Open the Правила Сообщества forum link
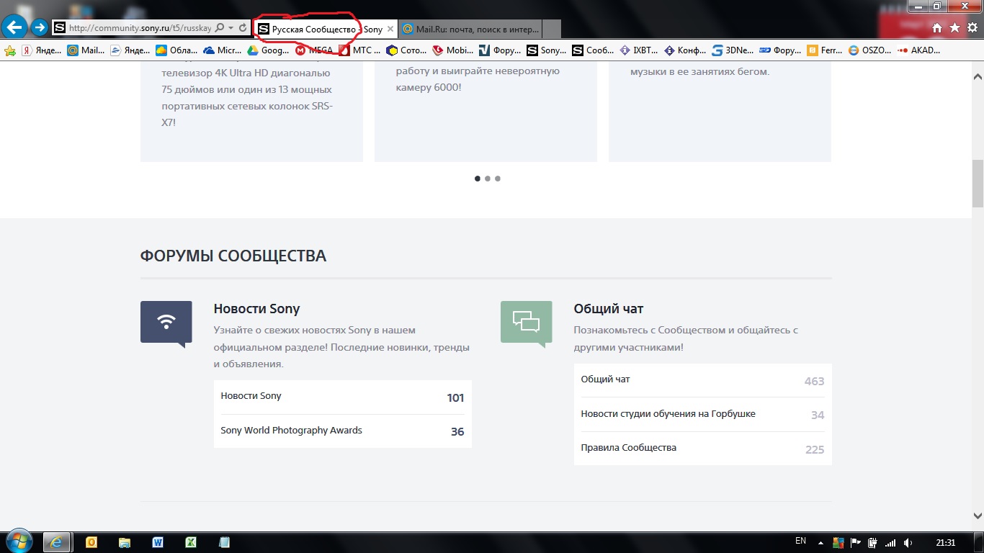Image resolution: width=984 pixels, height=553 pixels. 628,448
